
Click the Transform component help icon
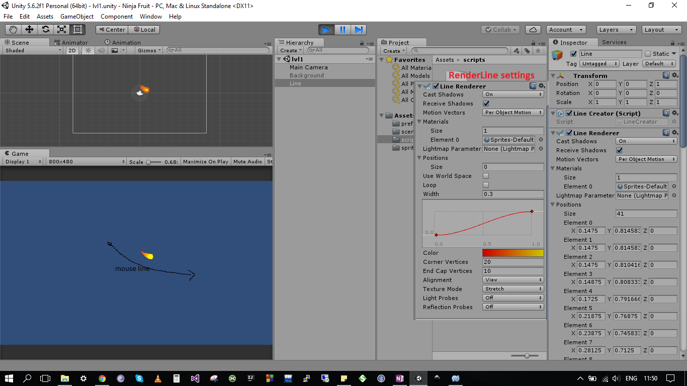[x=666, y=75]
